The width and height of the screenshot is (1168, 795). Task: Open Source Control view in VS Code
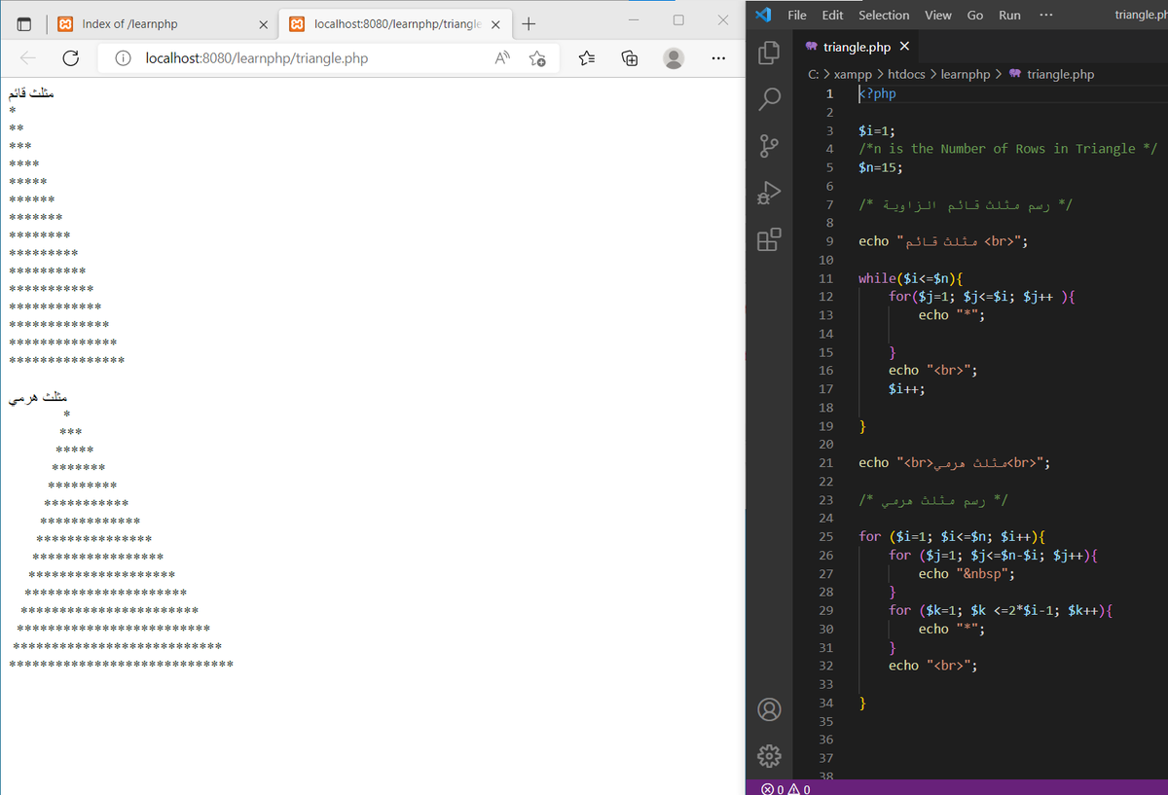(x=769, y=145)
